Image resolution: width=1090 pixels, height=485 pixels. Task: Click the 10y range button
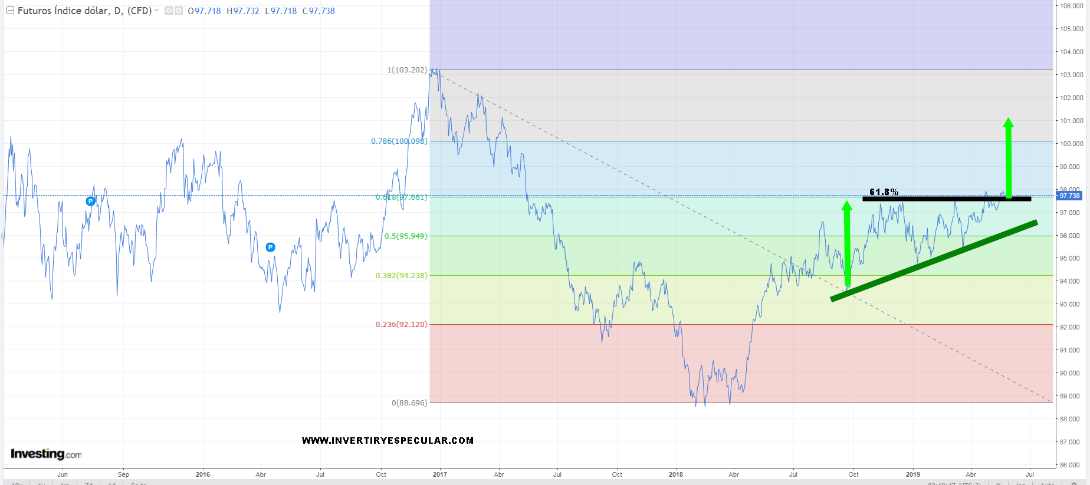(17, 483)
